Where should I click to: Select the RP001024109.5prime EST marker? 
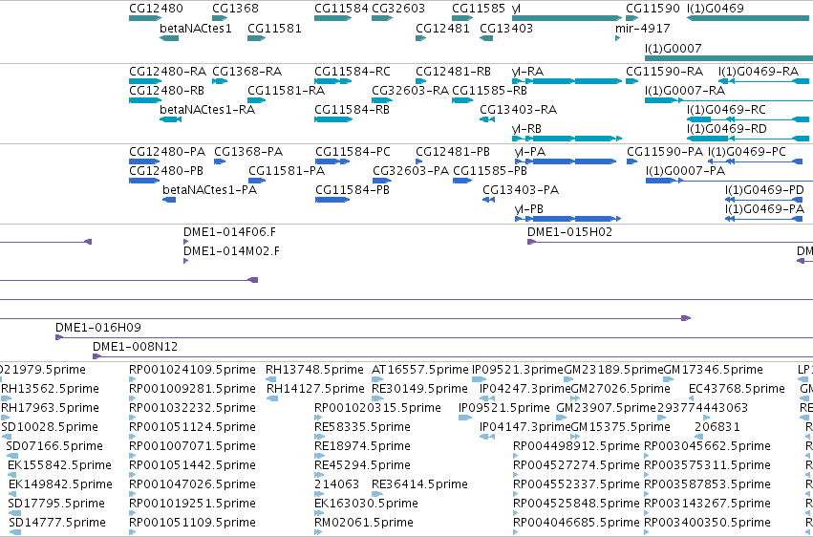[132, 379]
